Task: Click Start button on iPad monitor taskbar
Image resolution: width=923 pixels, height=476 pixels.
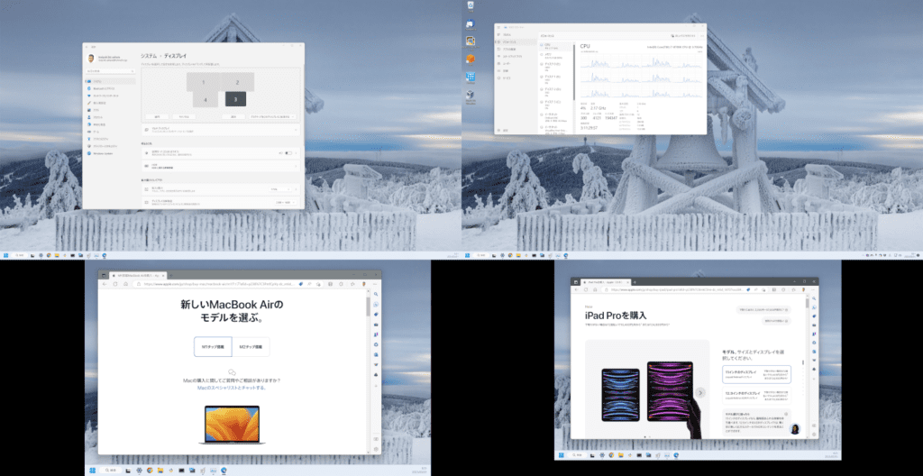Action: (561, 454)
